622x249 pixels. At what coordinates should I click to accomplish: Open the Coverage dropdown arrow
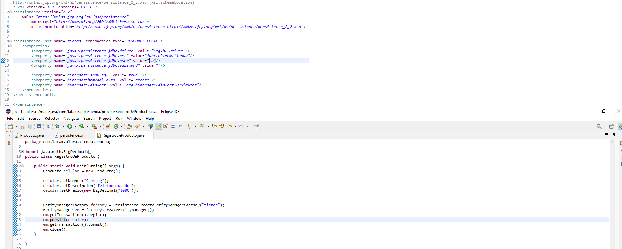[88, 126]
